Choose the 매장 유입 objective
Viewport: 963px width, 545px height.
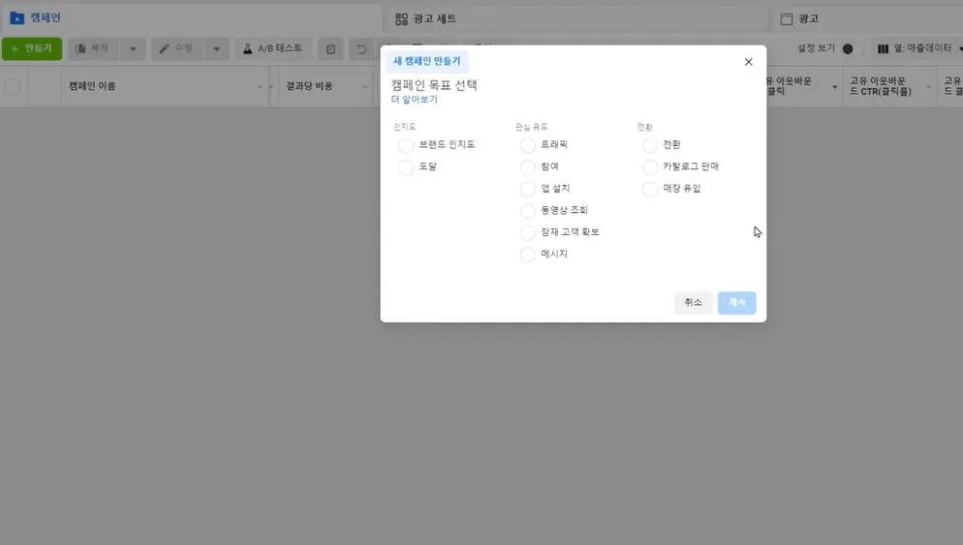pyautogui.click(x=649, y=189)
